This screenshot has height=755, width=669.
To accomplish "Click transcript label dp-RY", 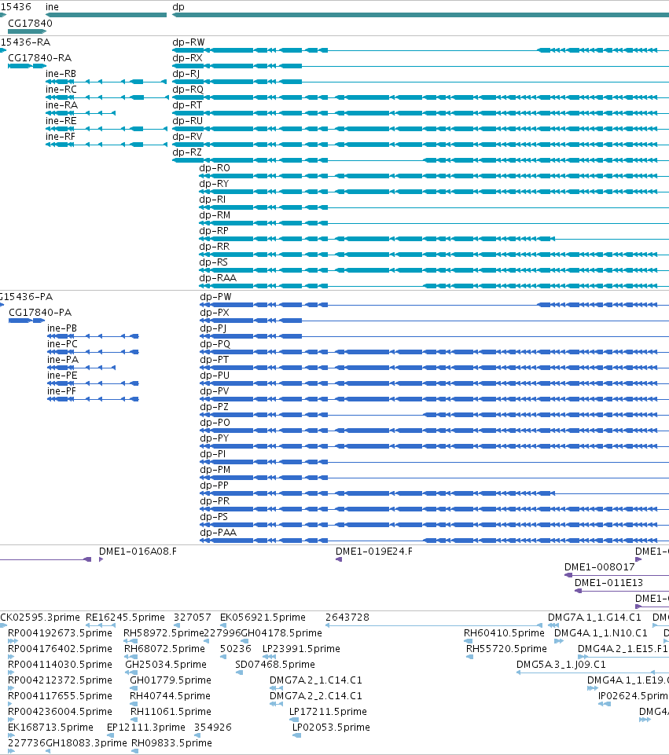I will coord(215,184).
